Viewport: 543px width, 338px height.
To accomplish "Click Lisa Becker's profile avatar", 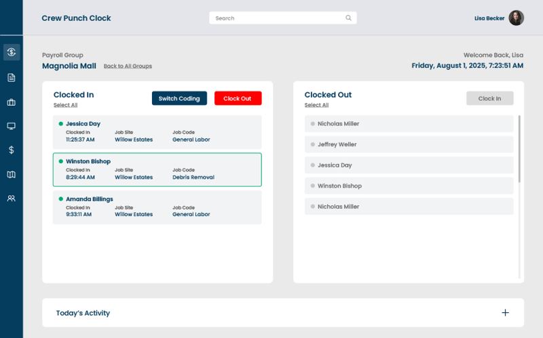I will pos(516,18).
